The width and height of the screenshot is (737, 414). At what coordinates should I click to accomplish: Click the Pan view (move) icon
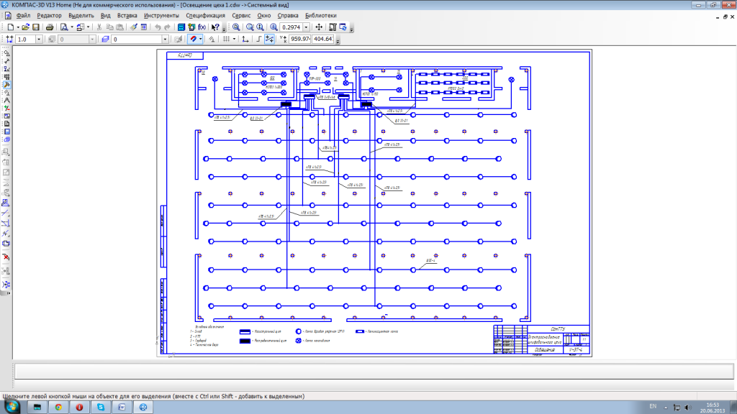(x=319, y=27)
